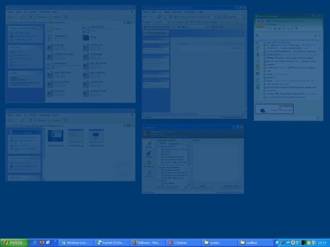Switch to CCleaner in the taskbar
The image size is (330, 247).
pyautogui.click(x=183, y=243)
